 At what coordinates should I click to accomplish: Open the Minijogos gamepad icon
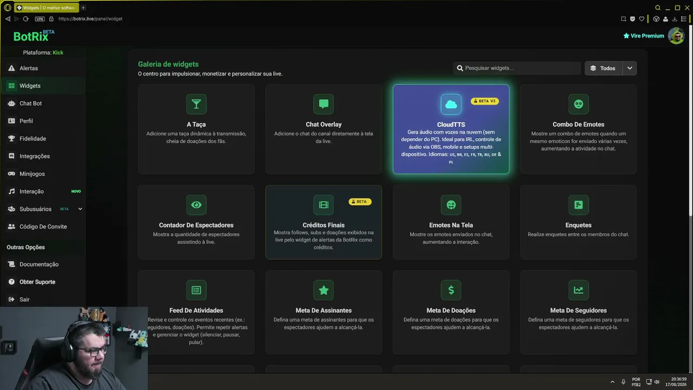(x=11, y=174)
